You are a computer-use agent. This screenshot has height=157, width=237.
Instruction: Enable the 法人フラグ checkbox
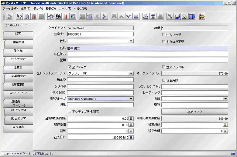pyautogui.click(x=164, y=35)
